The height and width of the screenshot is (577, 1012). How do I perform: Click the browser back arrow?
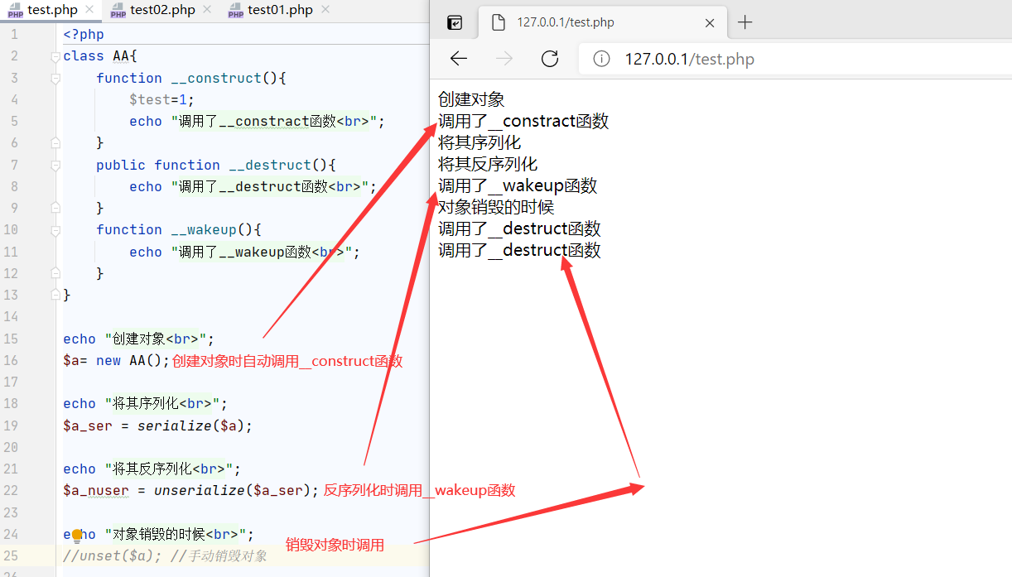[459, 59]
